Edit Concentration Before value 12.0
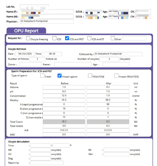This screenshot has height=166, width=157. [x=64, y=96]
